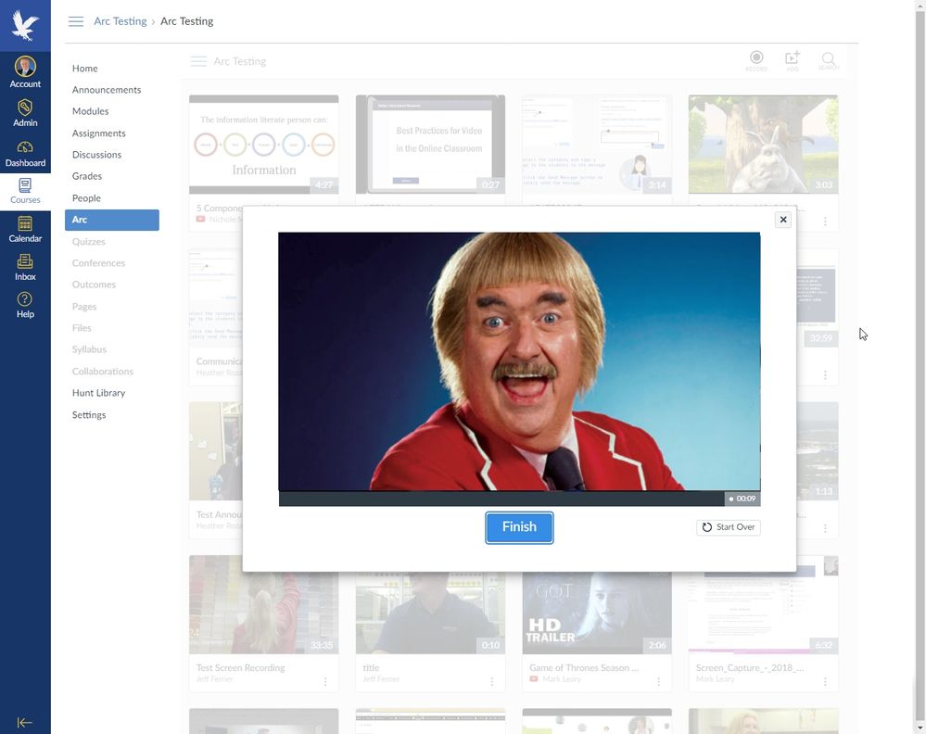Click the Start Over button
Screen dimensions: 926x734
click(x=729, y=527)
